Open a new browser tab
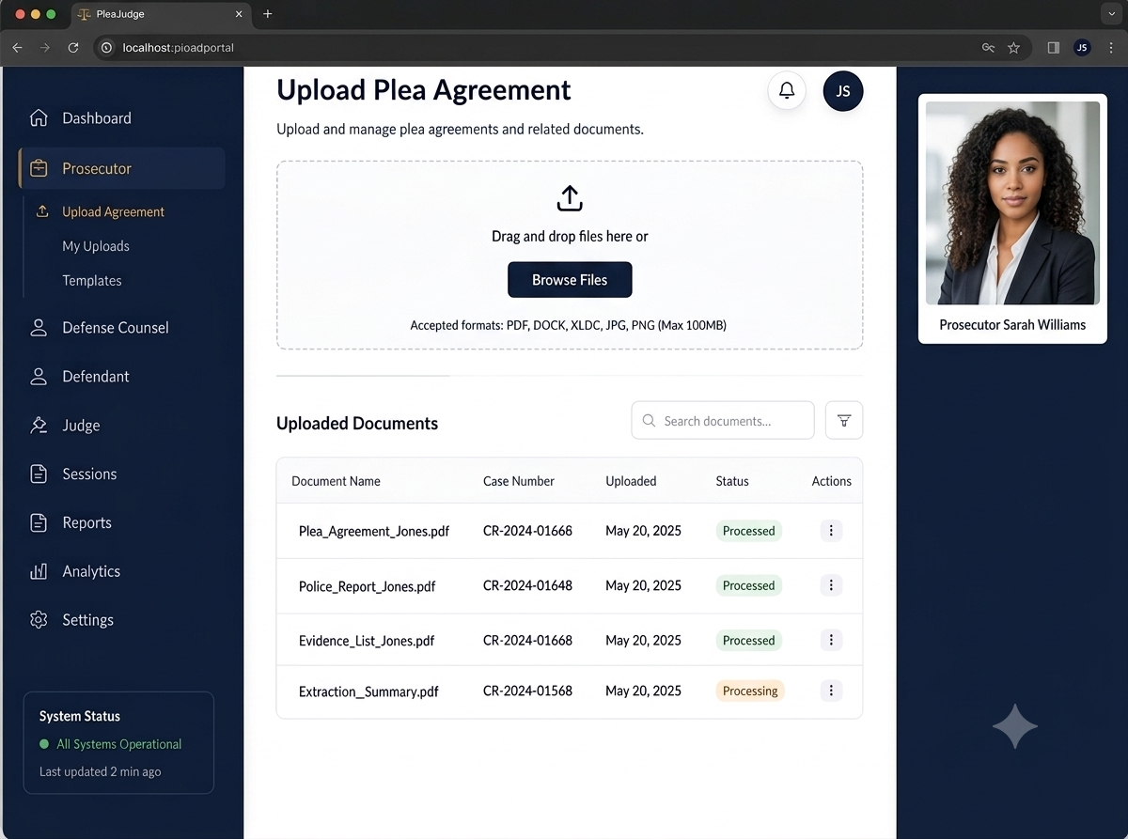Image resolution: width=1128 pixels, height=839 pixels. pyautogui.click(x=268, y=14)
